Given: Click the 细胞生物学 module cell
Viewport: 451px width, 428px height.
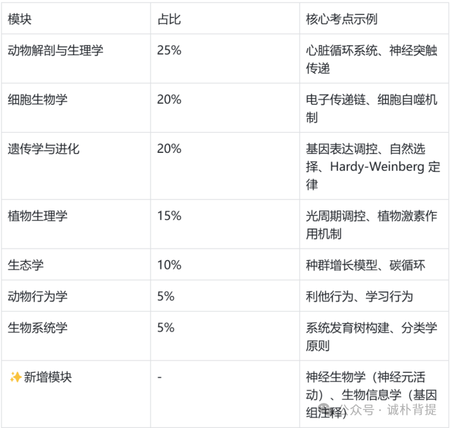Looking at the screenshot, I should tap(37, 100).
